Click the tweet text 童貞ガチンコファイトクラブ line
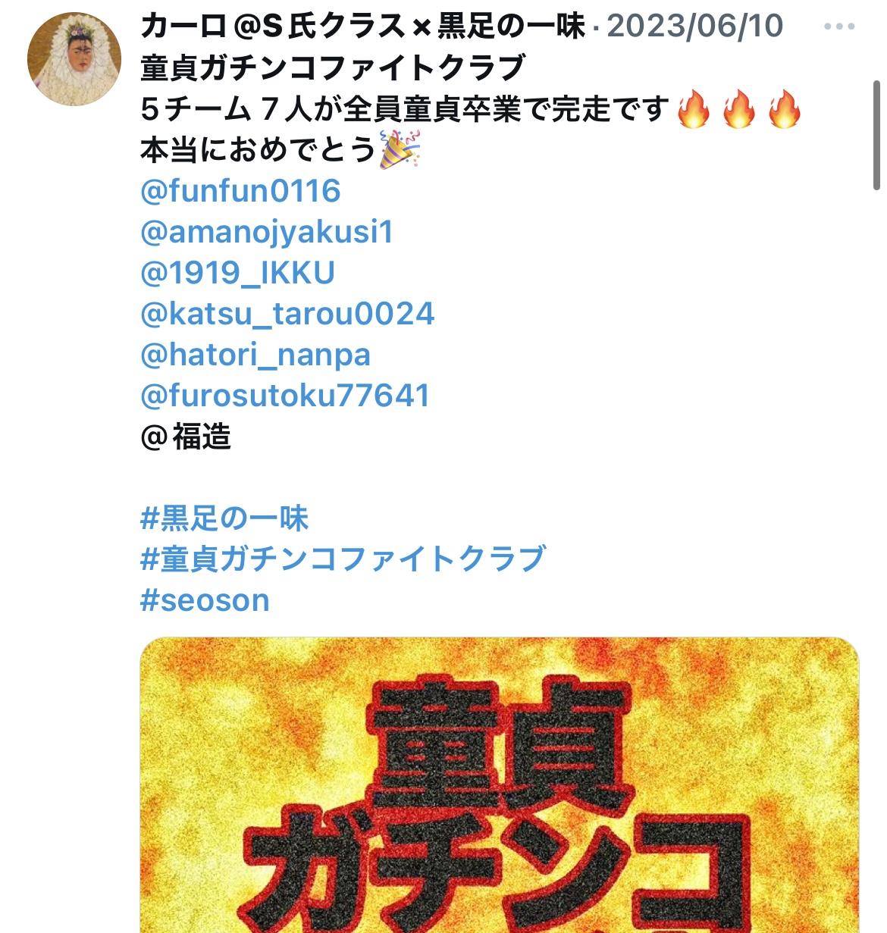The image size is (887, 933). (333, 68)
